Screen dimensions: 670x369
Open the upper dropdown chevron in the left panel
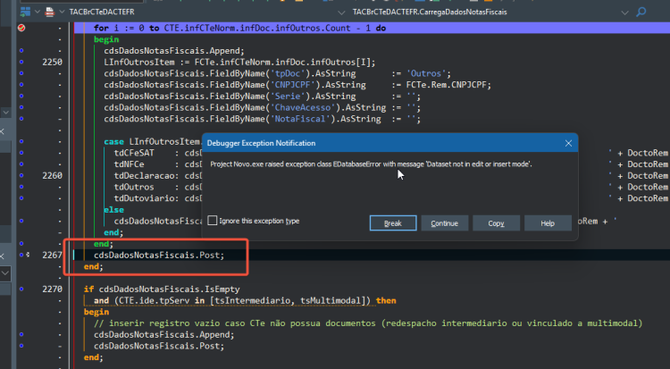pos(5,113)
